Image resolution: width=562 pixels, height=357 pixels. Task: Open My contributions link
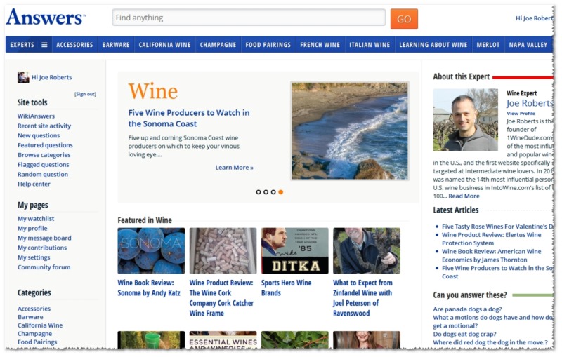pos(42,248)
